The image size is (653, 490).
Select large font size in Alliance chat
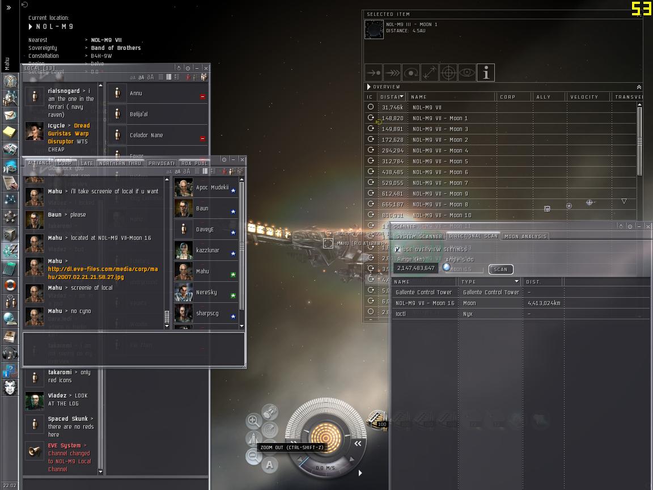(186, 171)
